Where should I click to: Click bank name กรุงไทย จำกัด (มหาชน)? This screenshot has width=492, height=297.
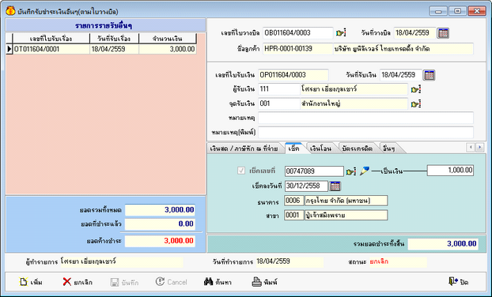pos(346,201)
